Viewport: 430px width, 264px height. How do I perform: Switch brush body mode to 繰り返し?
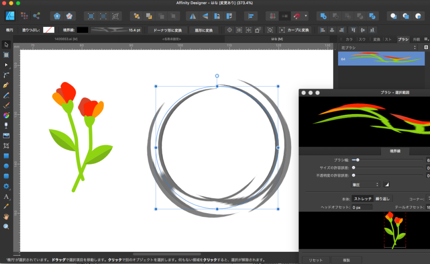pyautogui.click(x=383, y=199)
